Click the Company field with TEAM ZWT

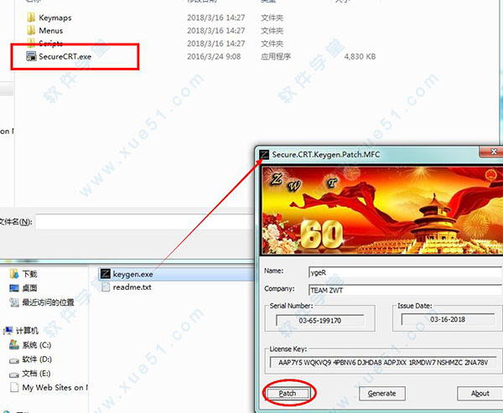tap(405, 290)
